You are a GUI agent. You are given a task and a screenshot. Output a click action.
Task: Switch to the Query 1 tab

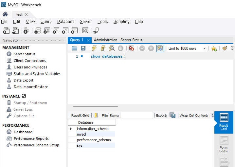tap(77, 40)
